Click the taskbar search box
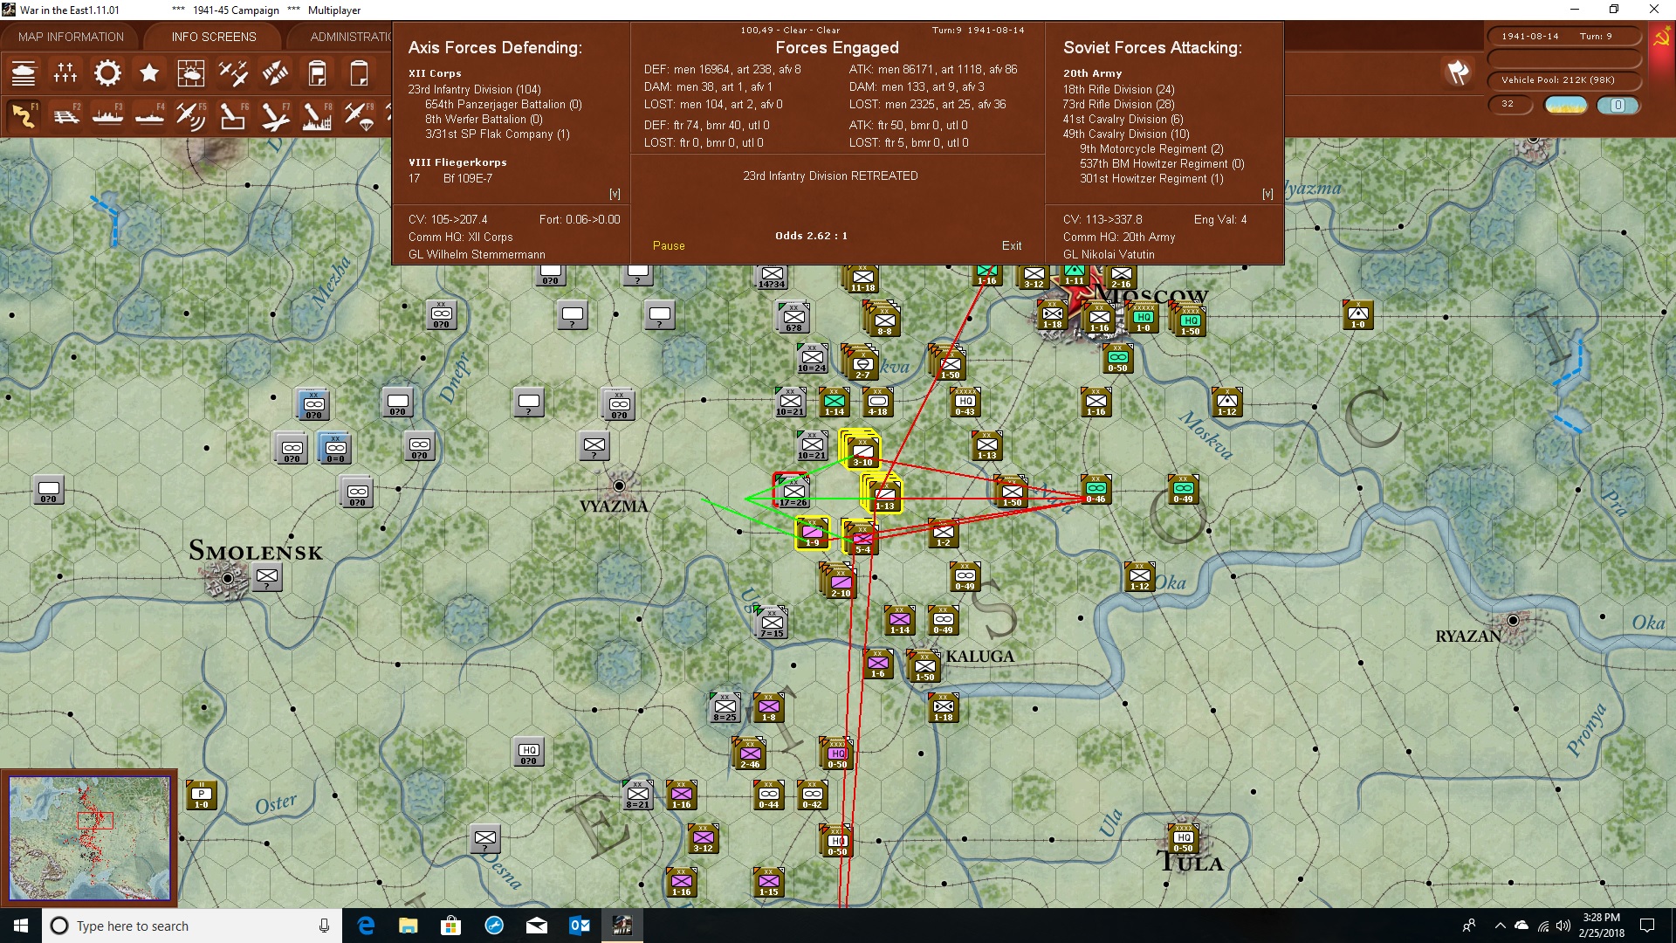1676x943 pixels. point(192,926)
